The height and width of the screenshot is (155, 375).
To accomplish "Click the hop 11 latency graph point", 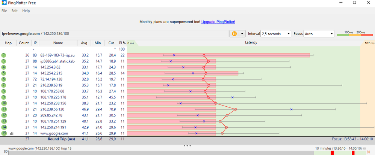I will pyautogui.click(x=236, y=109).
